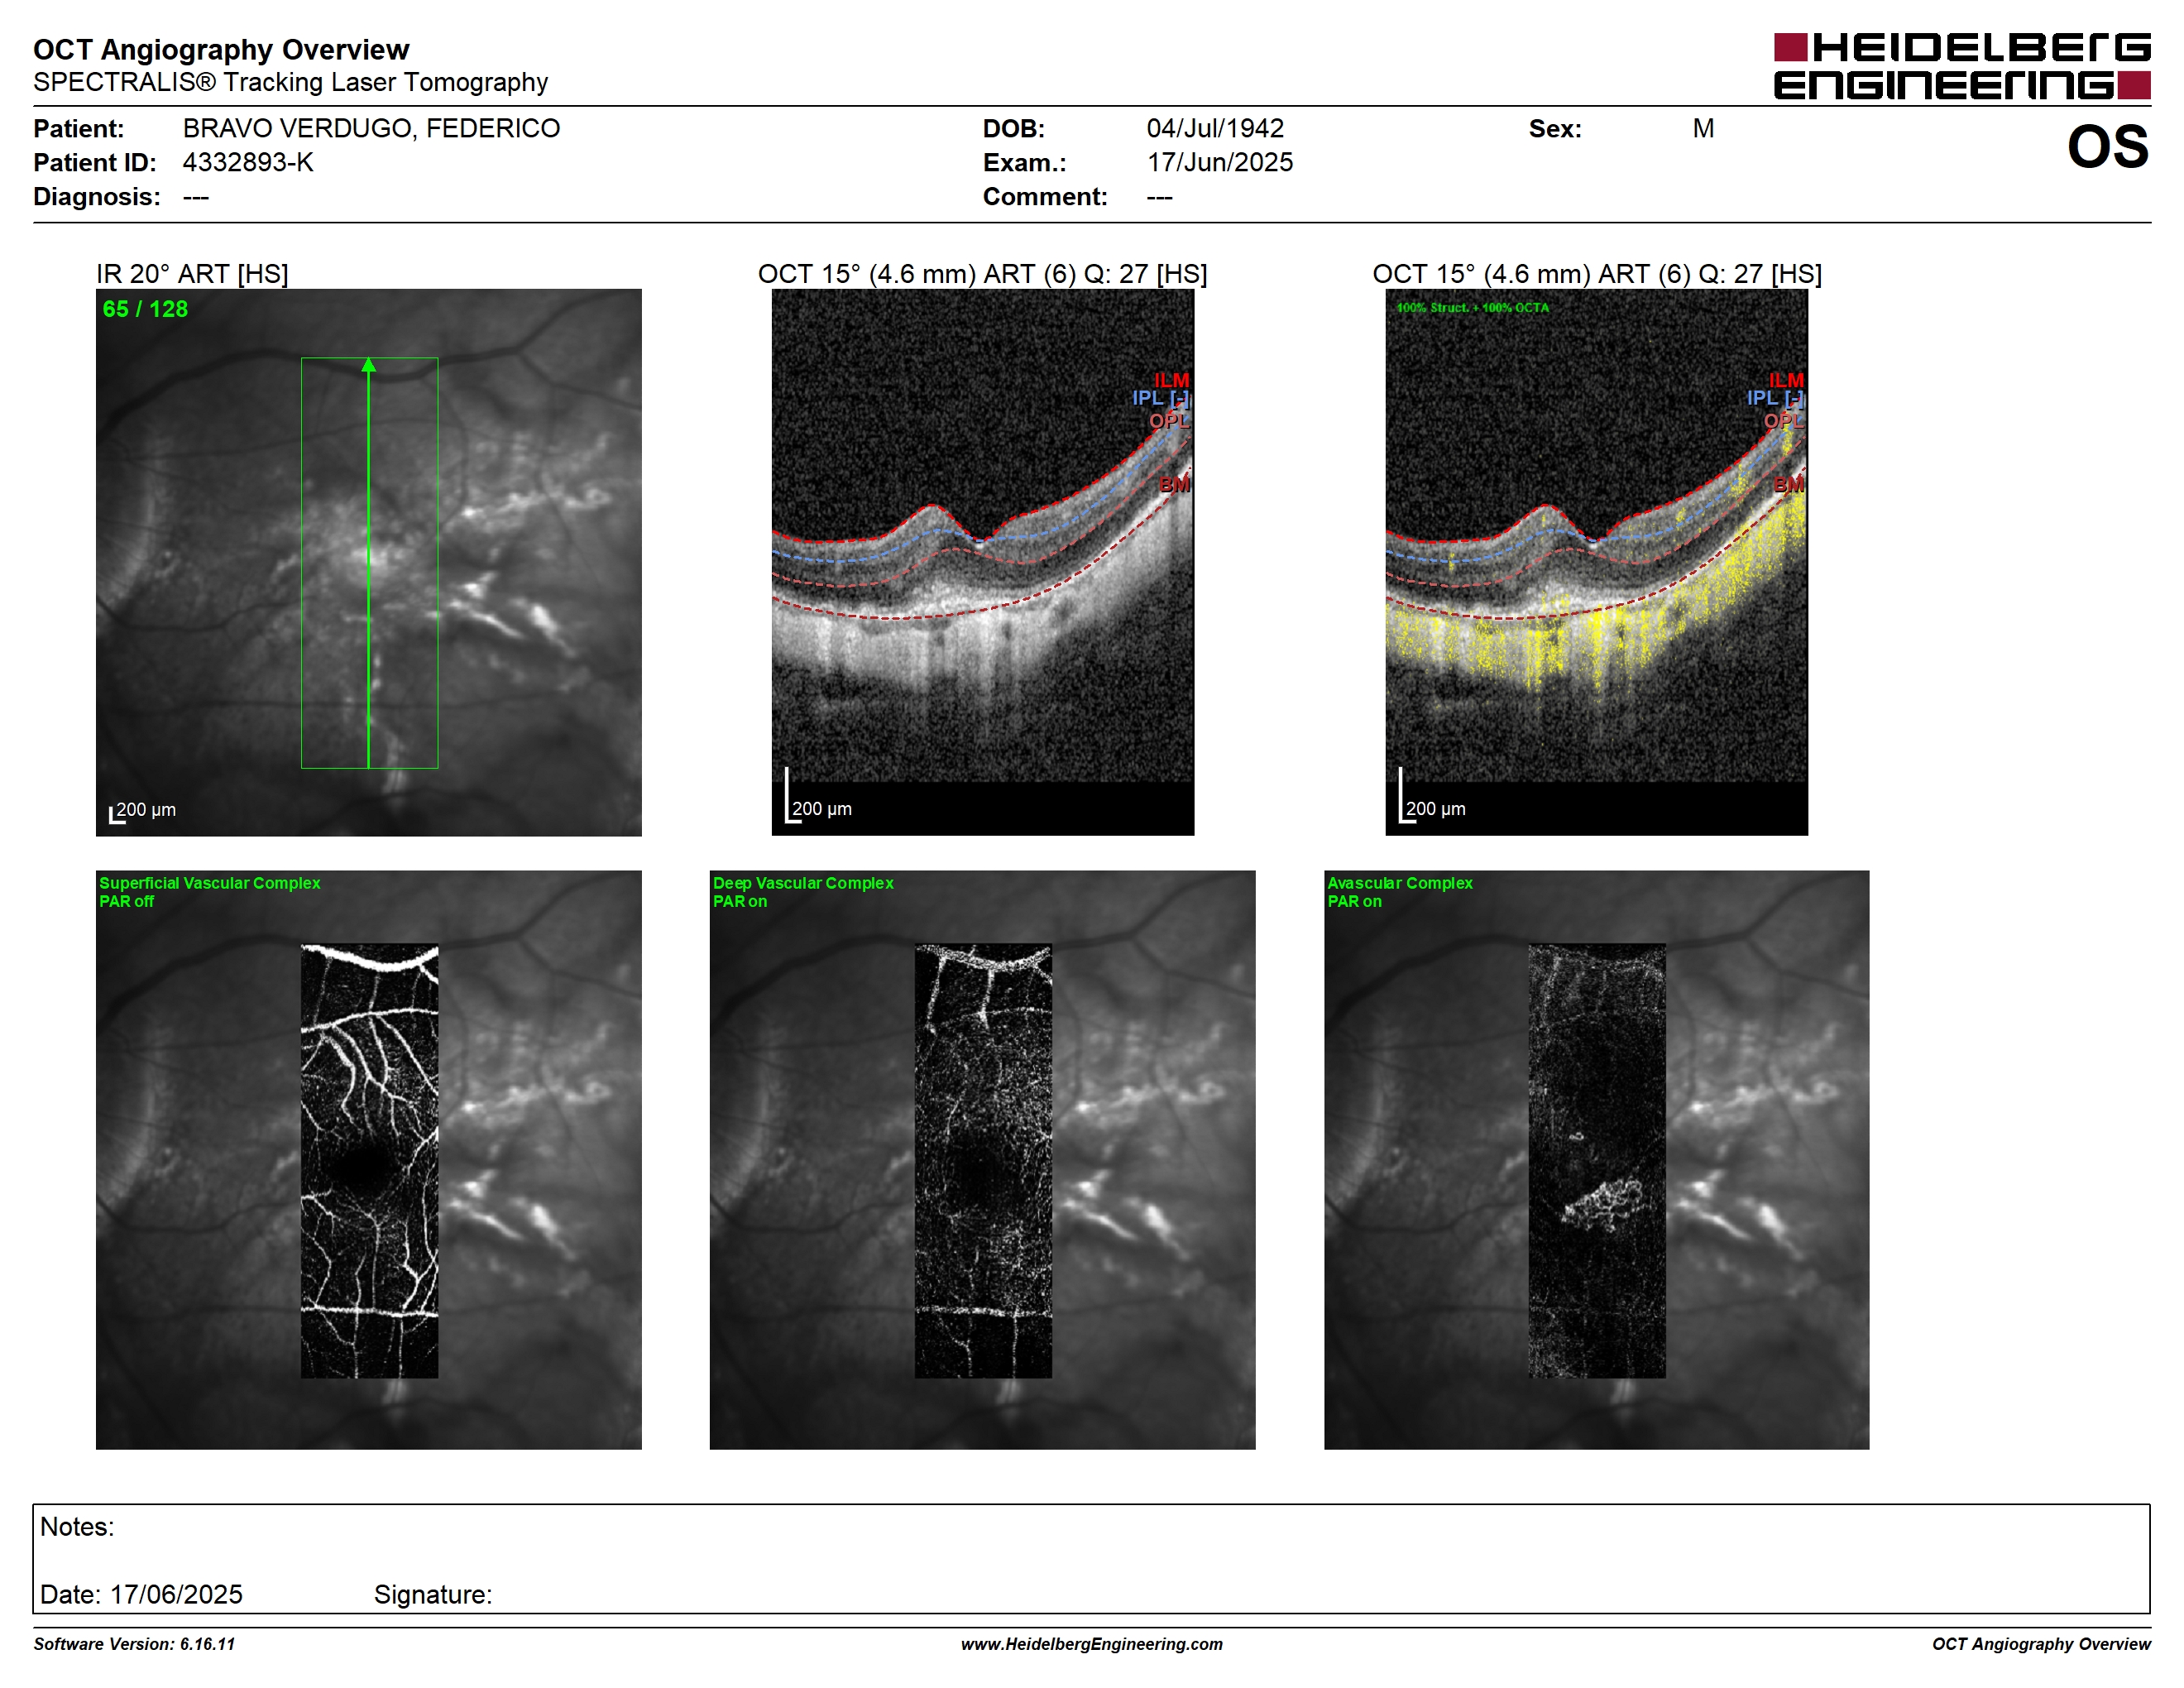Open www.HeidelbergEngineering.com link

point(1092,1644)
